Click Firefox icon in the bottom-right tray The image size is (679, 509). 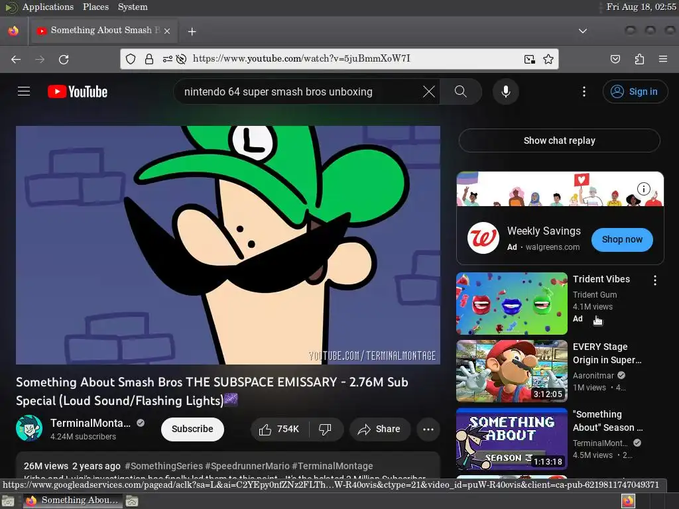628,501
